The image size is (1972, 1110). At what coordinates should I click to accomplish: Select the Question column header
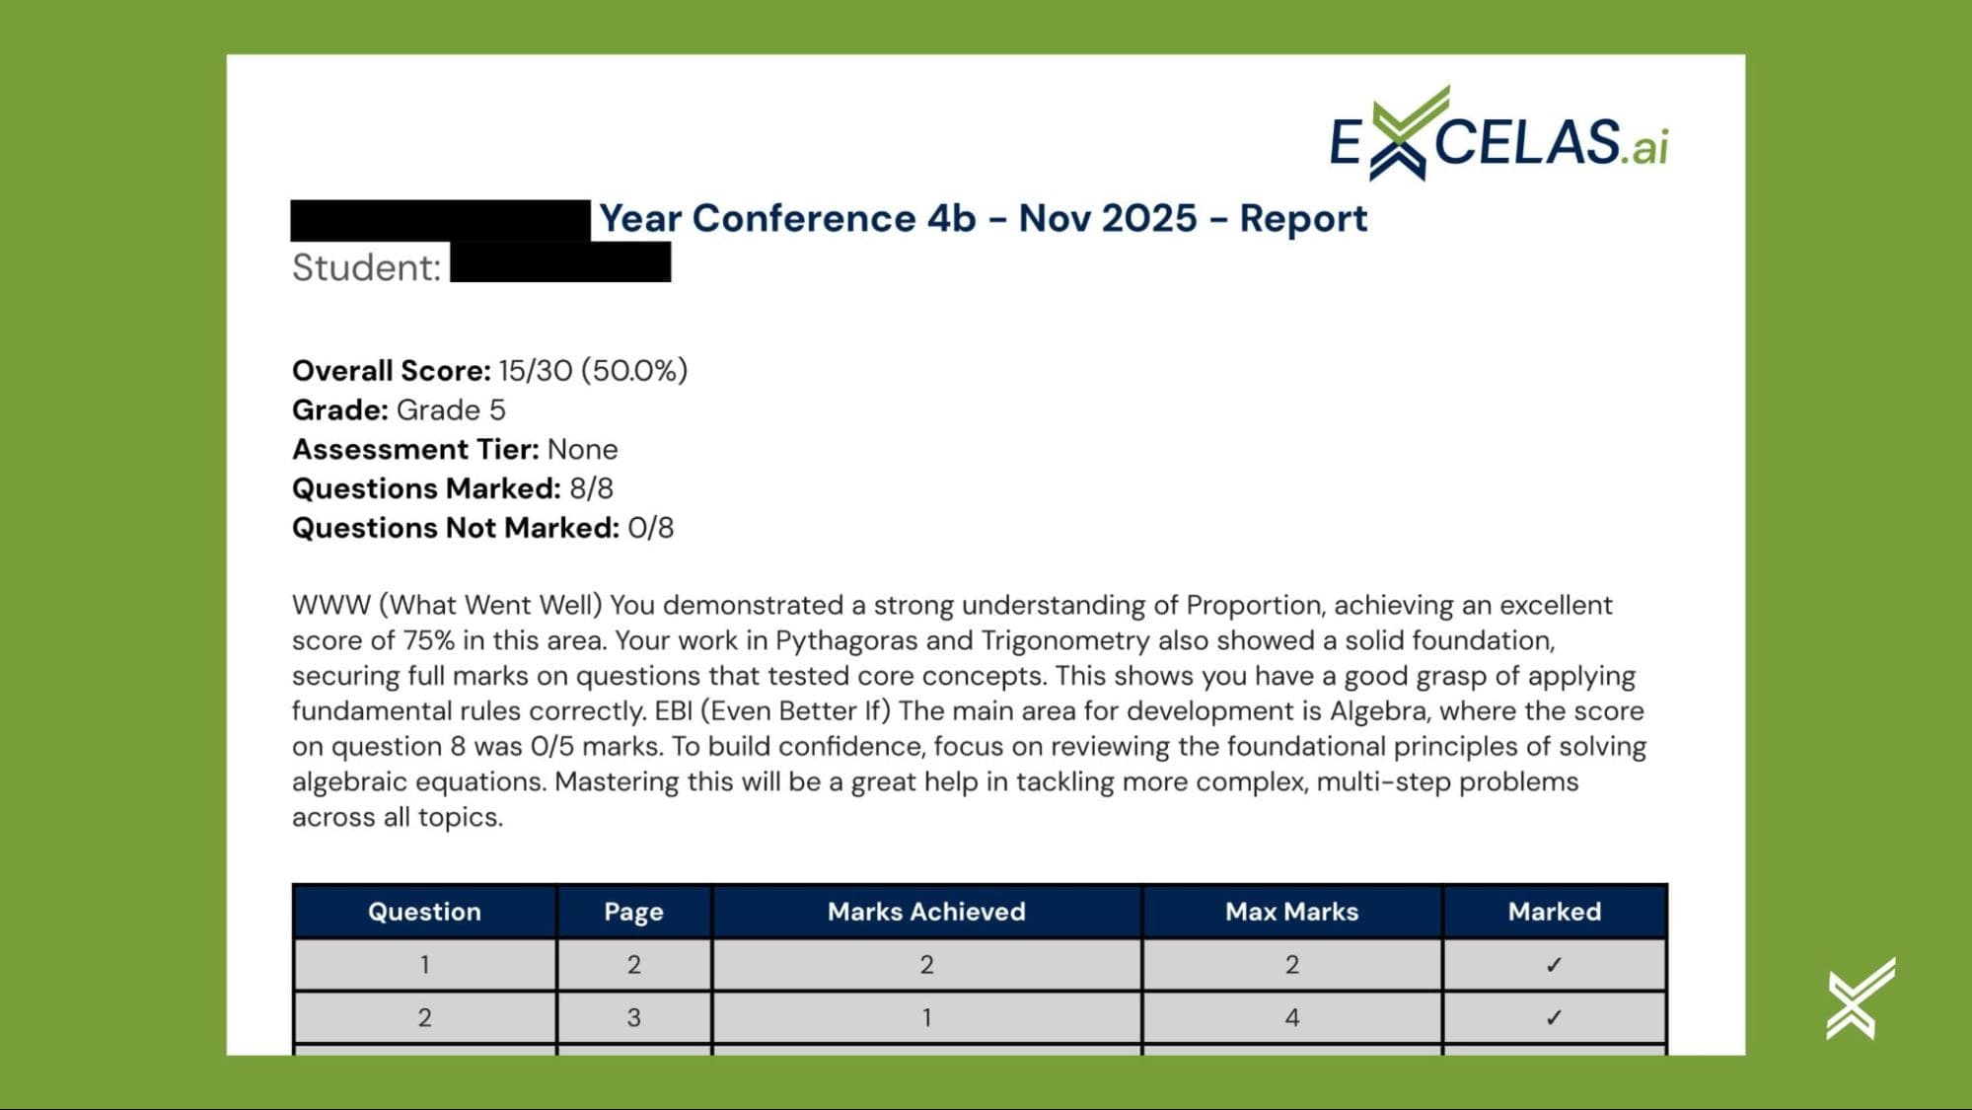pos(424,912)
